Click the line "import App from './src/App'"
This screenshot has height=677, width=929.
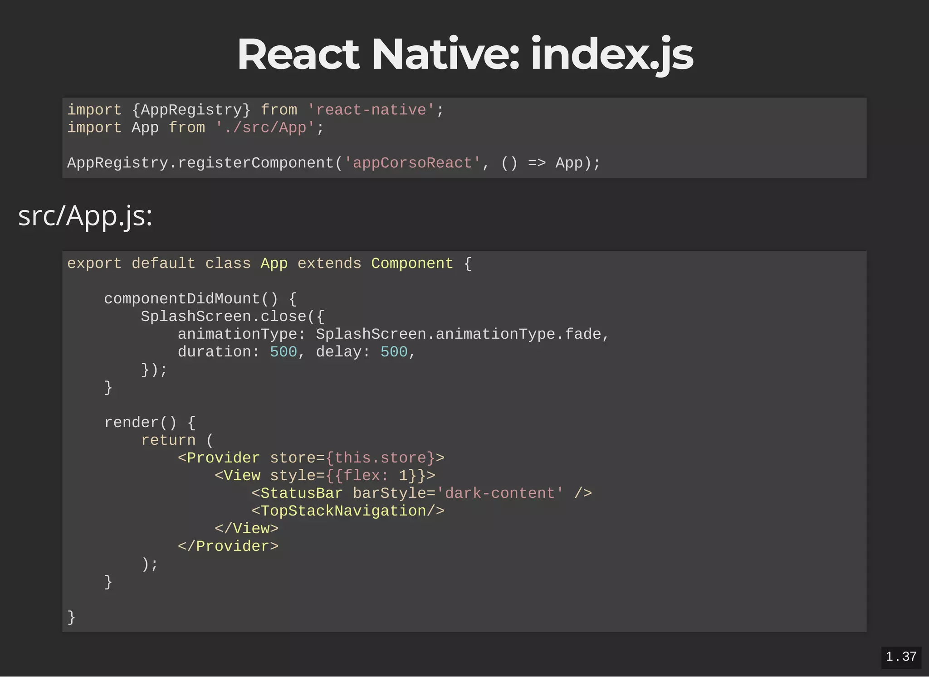(196, 128)
